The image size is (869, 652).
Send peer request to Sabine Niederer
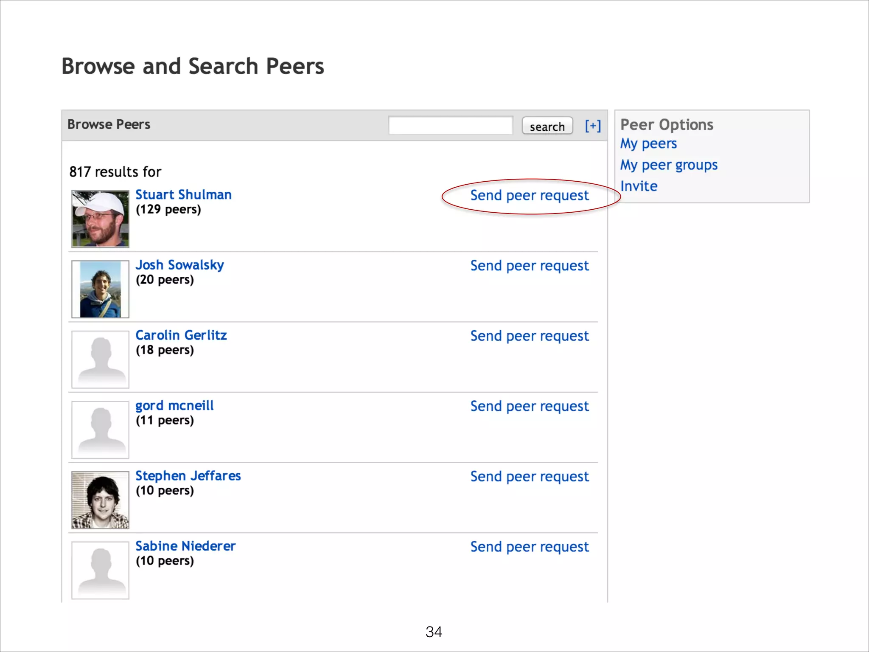point(529,547)
